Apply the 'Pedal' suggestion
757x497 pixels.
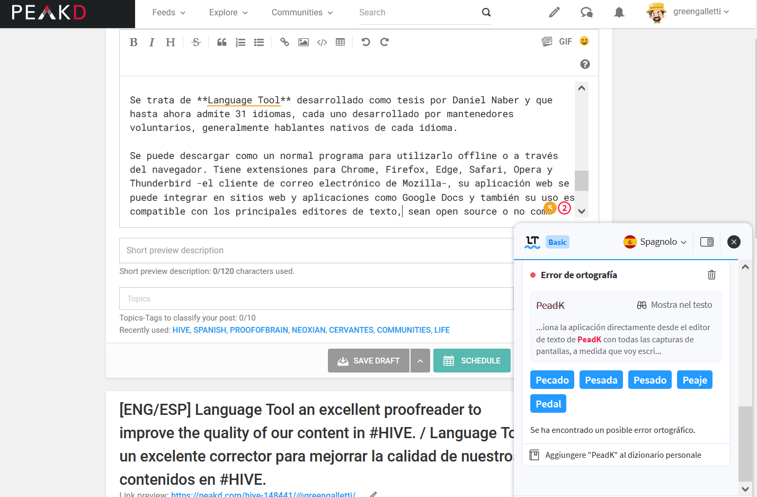(x=548, y=404)
